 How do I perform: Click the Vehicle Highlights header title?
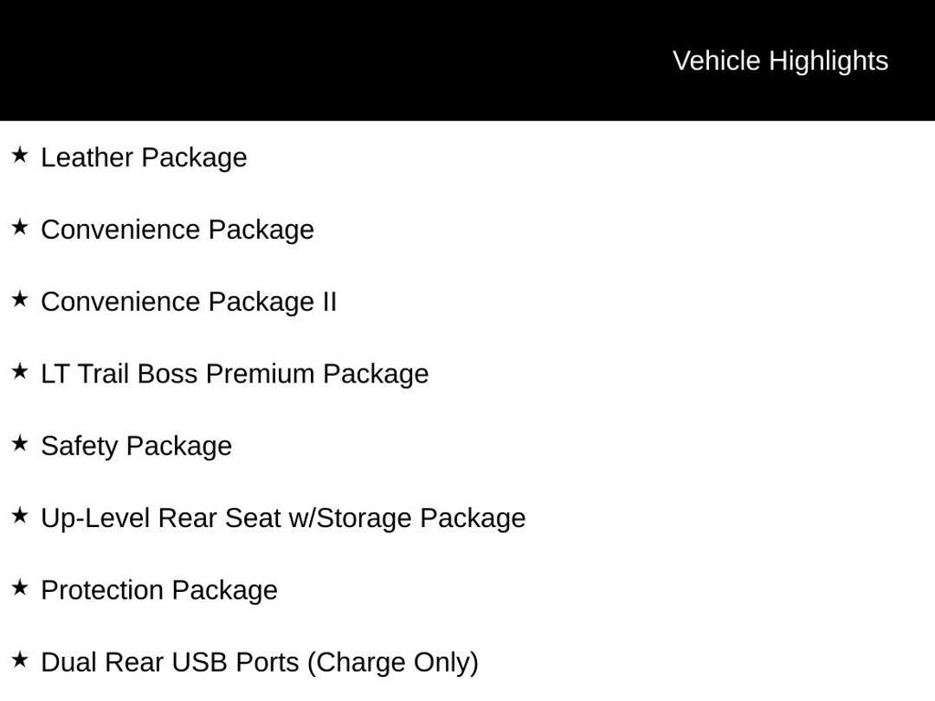[780, 61]
